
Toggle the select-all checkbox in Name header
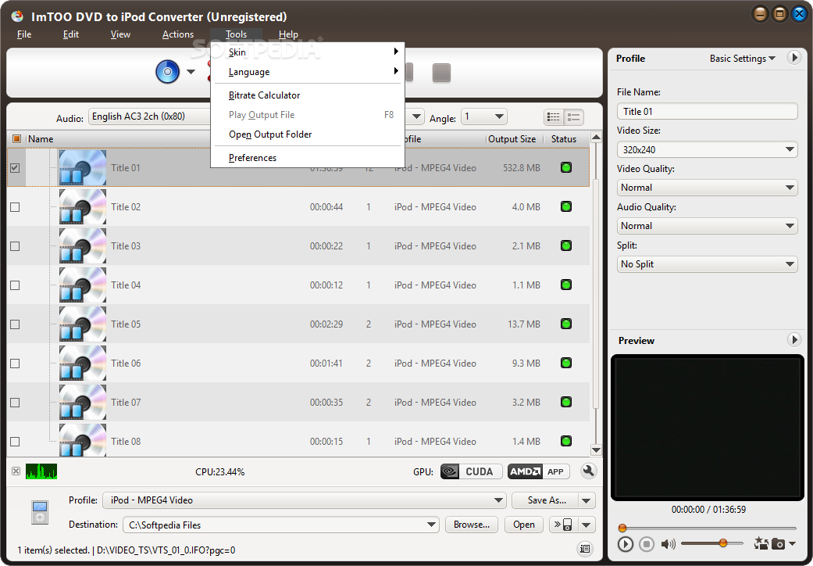pyautogui.click(x=16, y=138)
